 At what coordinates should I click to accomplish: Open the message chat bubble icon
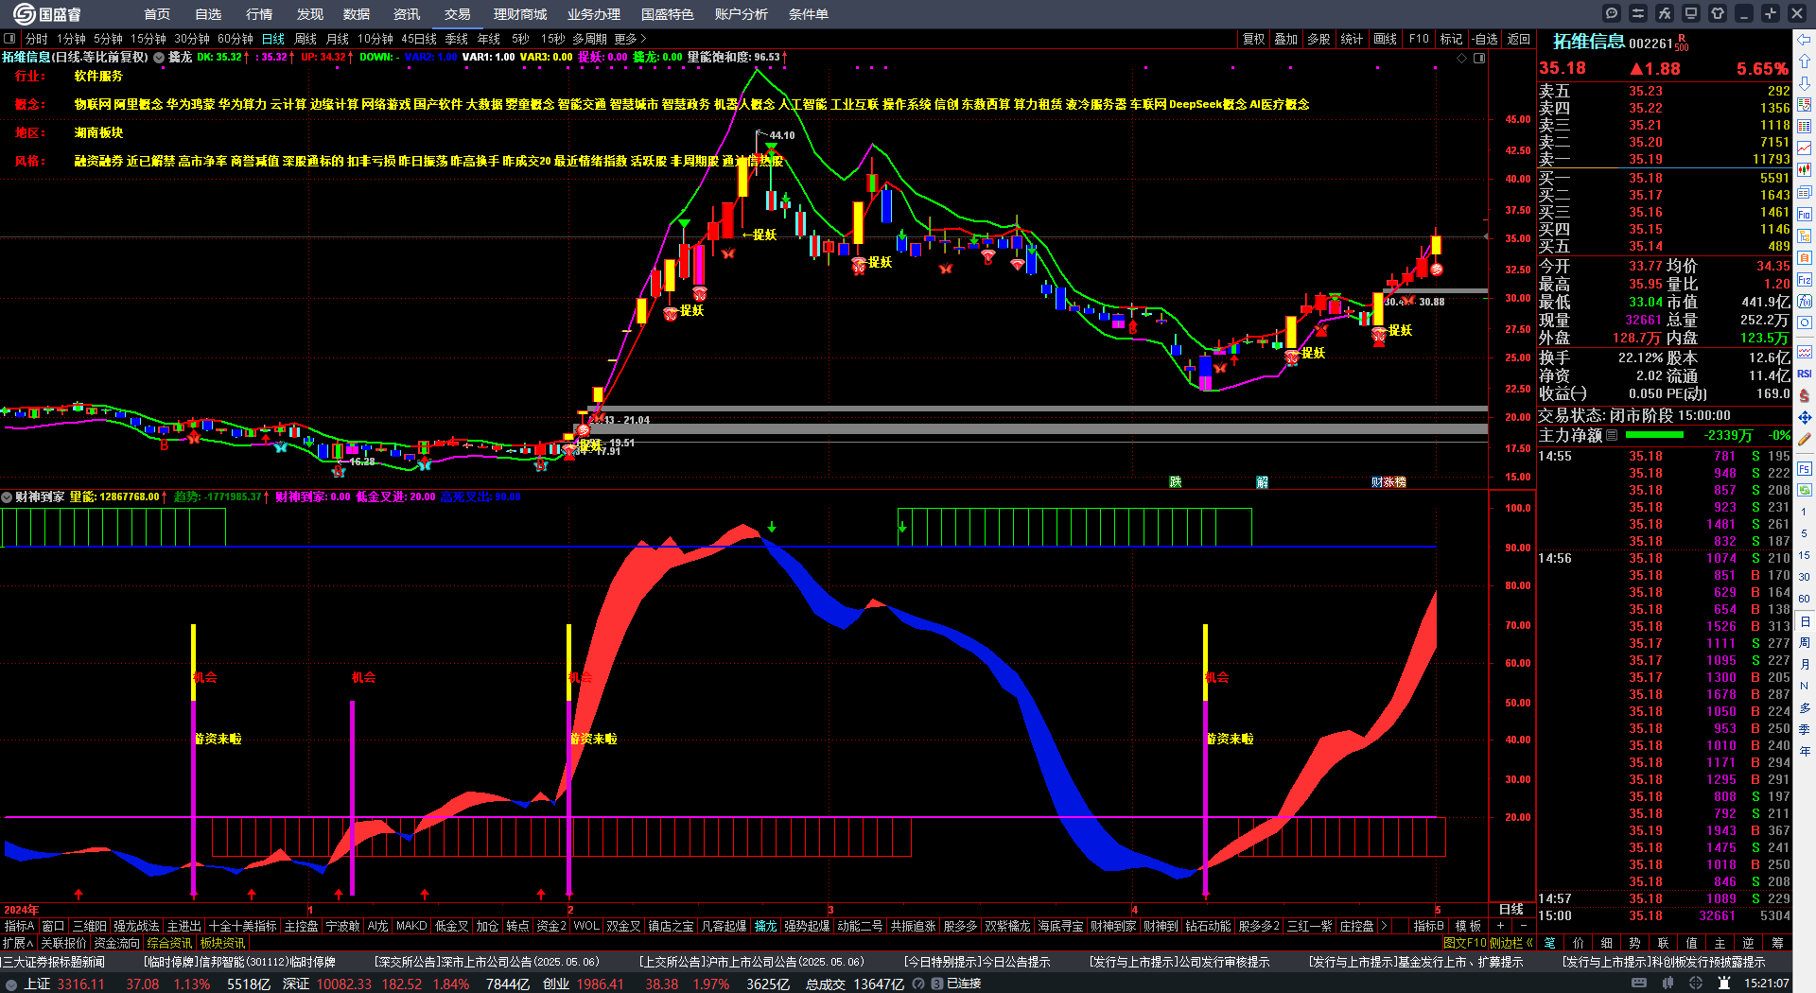click(1612, 13)
